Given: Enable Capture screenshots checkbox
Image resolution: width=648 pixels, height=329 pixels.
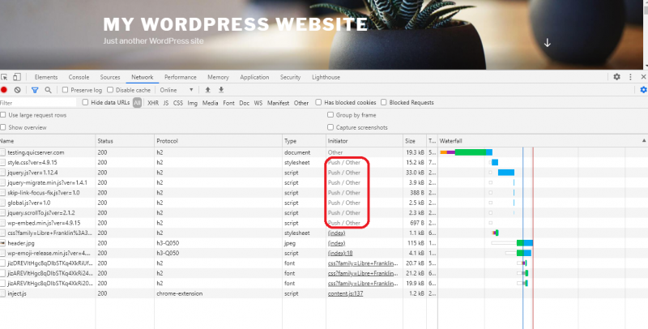Looking at the screenshot, I should coord(330,127).
